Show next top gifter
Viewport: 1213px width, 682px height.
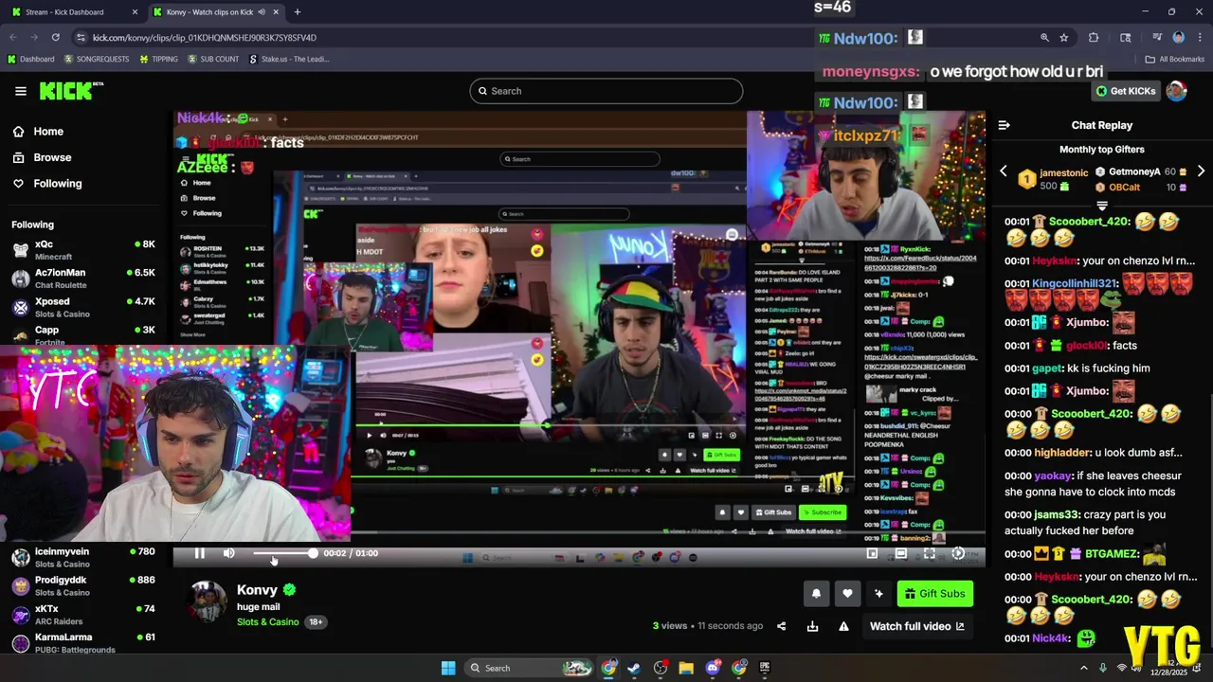[x=1201, y=171]
